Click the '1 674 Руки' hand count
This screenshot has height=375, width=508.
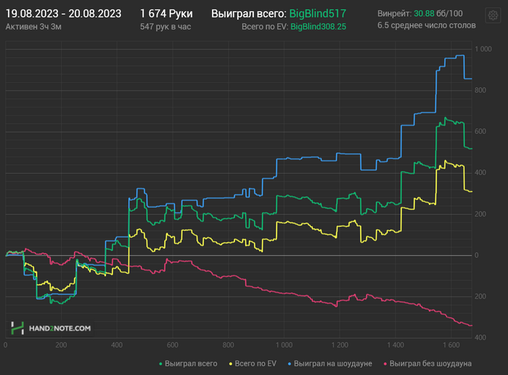coord(166,14)
